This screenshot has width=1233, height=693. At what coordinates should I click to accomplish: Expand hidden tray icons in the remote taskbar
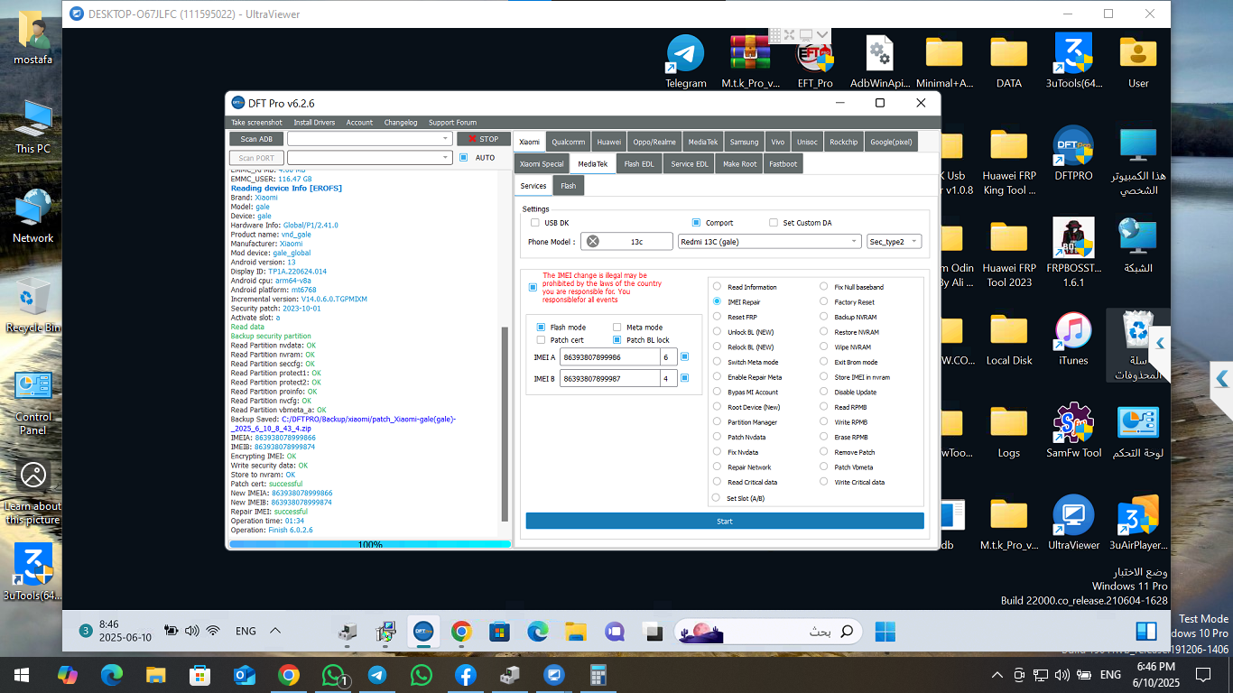275,632
